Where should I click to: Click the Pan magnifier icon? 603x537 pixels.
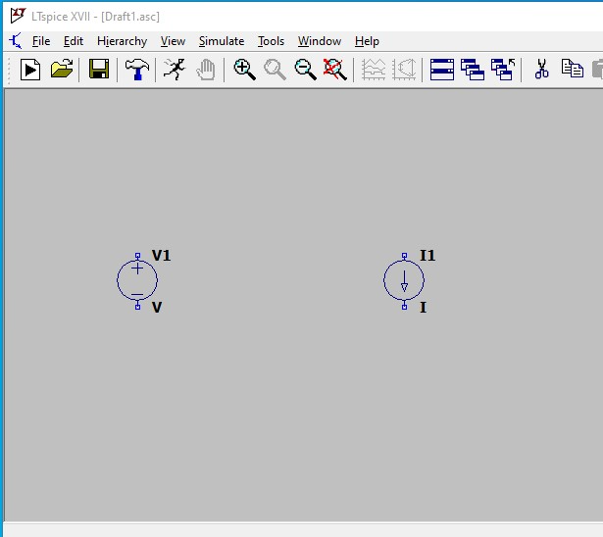275,70
